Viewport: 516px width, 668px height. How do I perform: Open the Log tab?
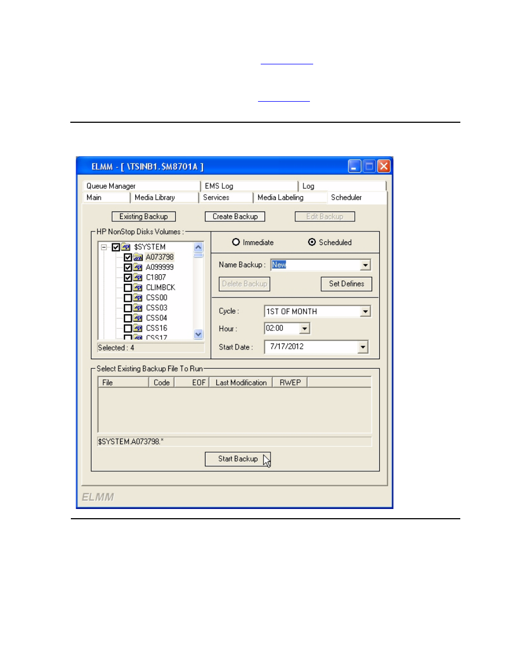point(342,186)
